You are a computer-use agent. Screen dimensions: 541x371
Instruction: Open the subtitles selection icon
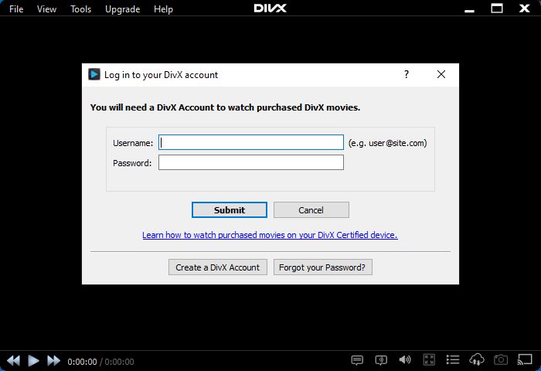(357, 360)
